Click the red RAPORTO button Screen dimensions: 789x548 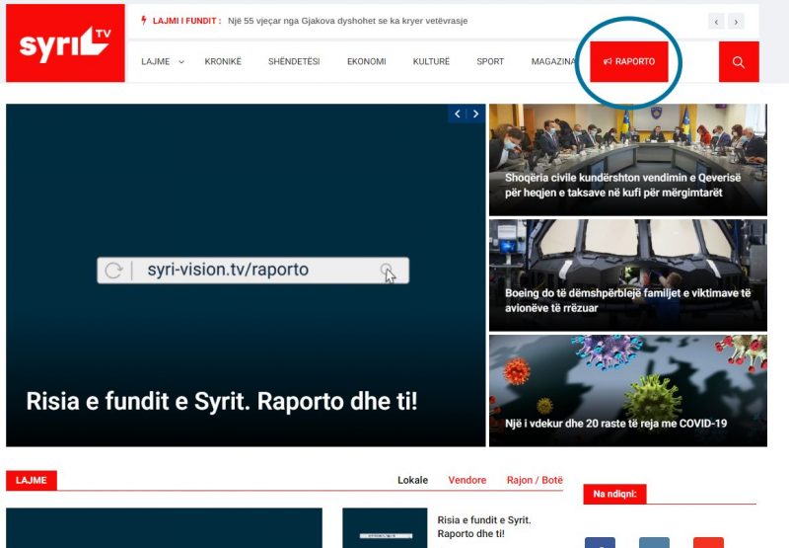[x=629, y=61]
